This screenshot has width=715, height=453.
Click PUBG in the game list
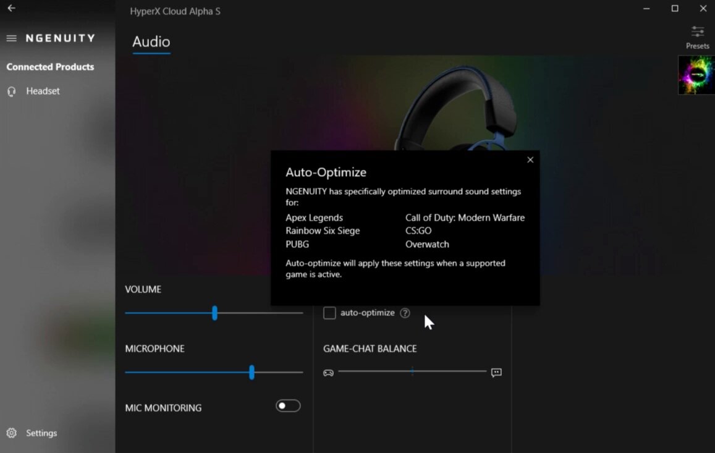coord(297,245)
